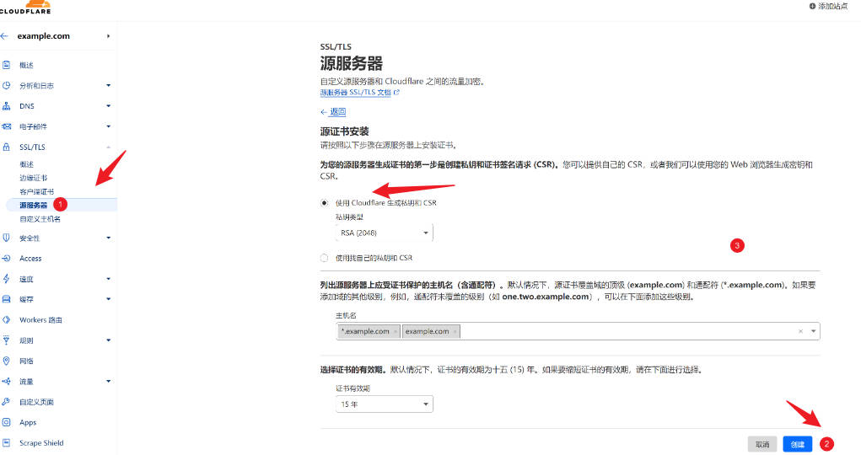861x455 pixels.
Task: Click the 网络 location pin icon
Action: tap(6, 361)
